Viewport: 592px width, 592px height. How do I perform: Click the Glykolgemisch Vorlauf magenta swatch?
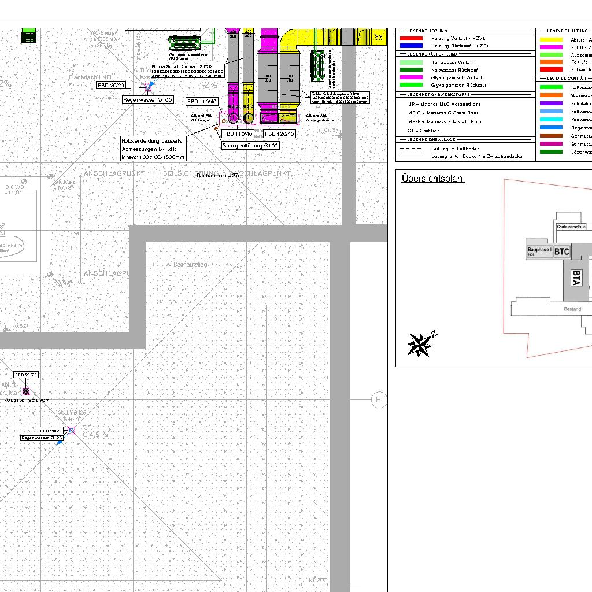coord(411,77)
